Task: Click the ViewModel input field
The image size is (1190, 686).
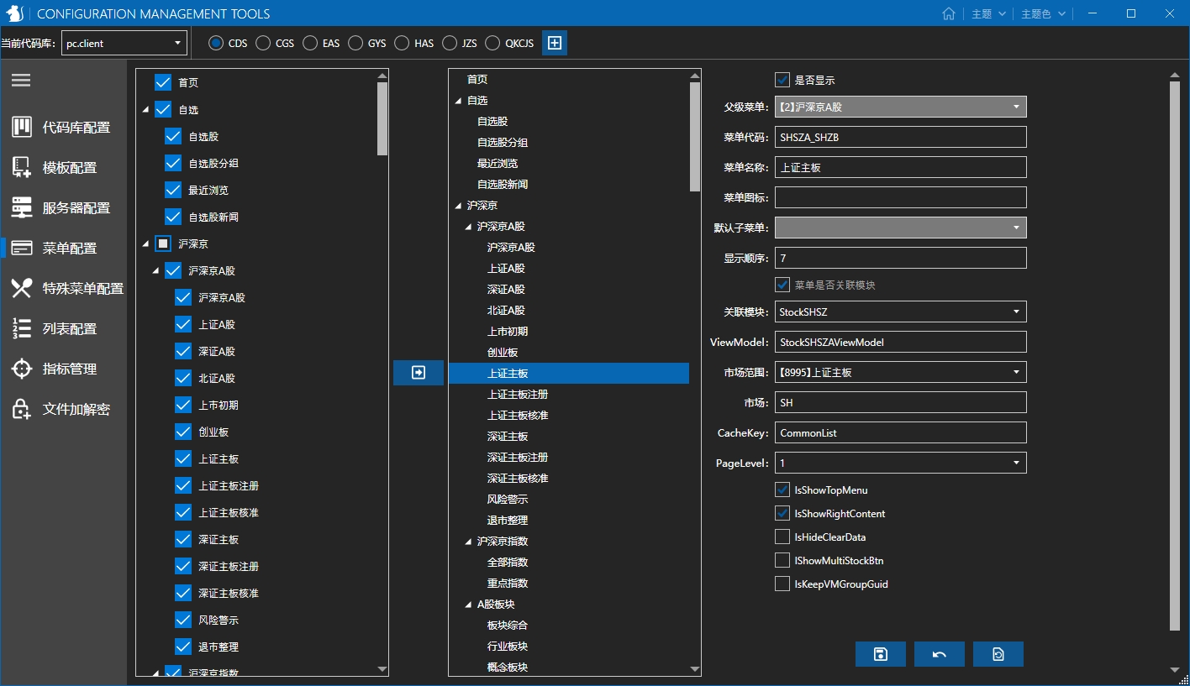Action: pyautogui.click(x=900, y=342)
